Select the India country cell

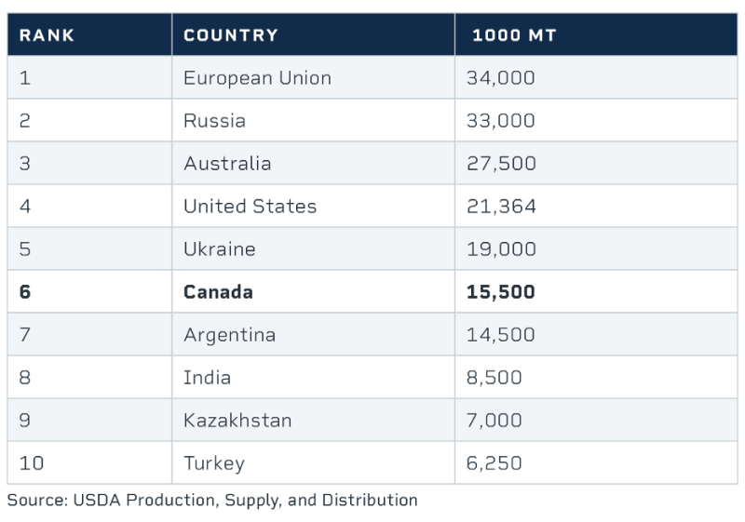207,378
